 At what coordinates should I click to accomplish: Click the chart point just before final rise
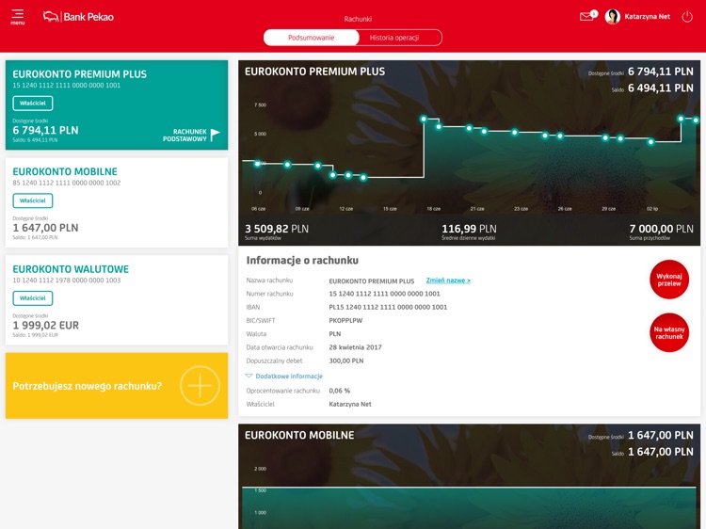click(x=650, y=142)
